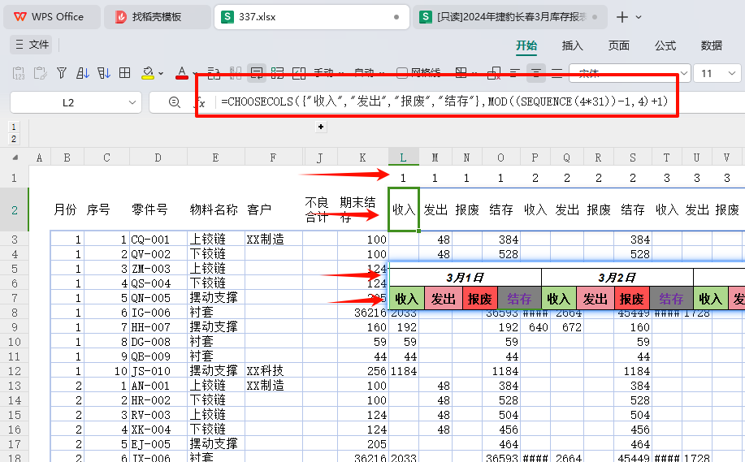Switch to the 开始 ribbon tab
This screenshot has height=462, width=745.
click(x=526, y=45)
